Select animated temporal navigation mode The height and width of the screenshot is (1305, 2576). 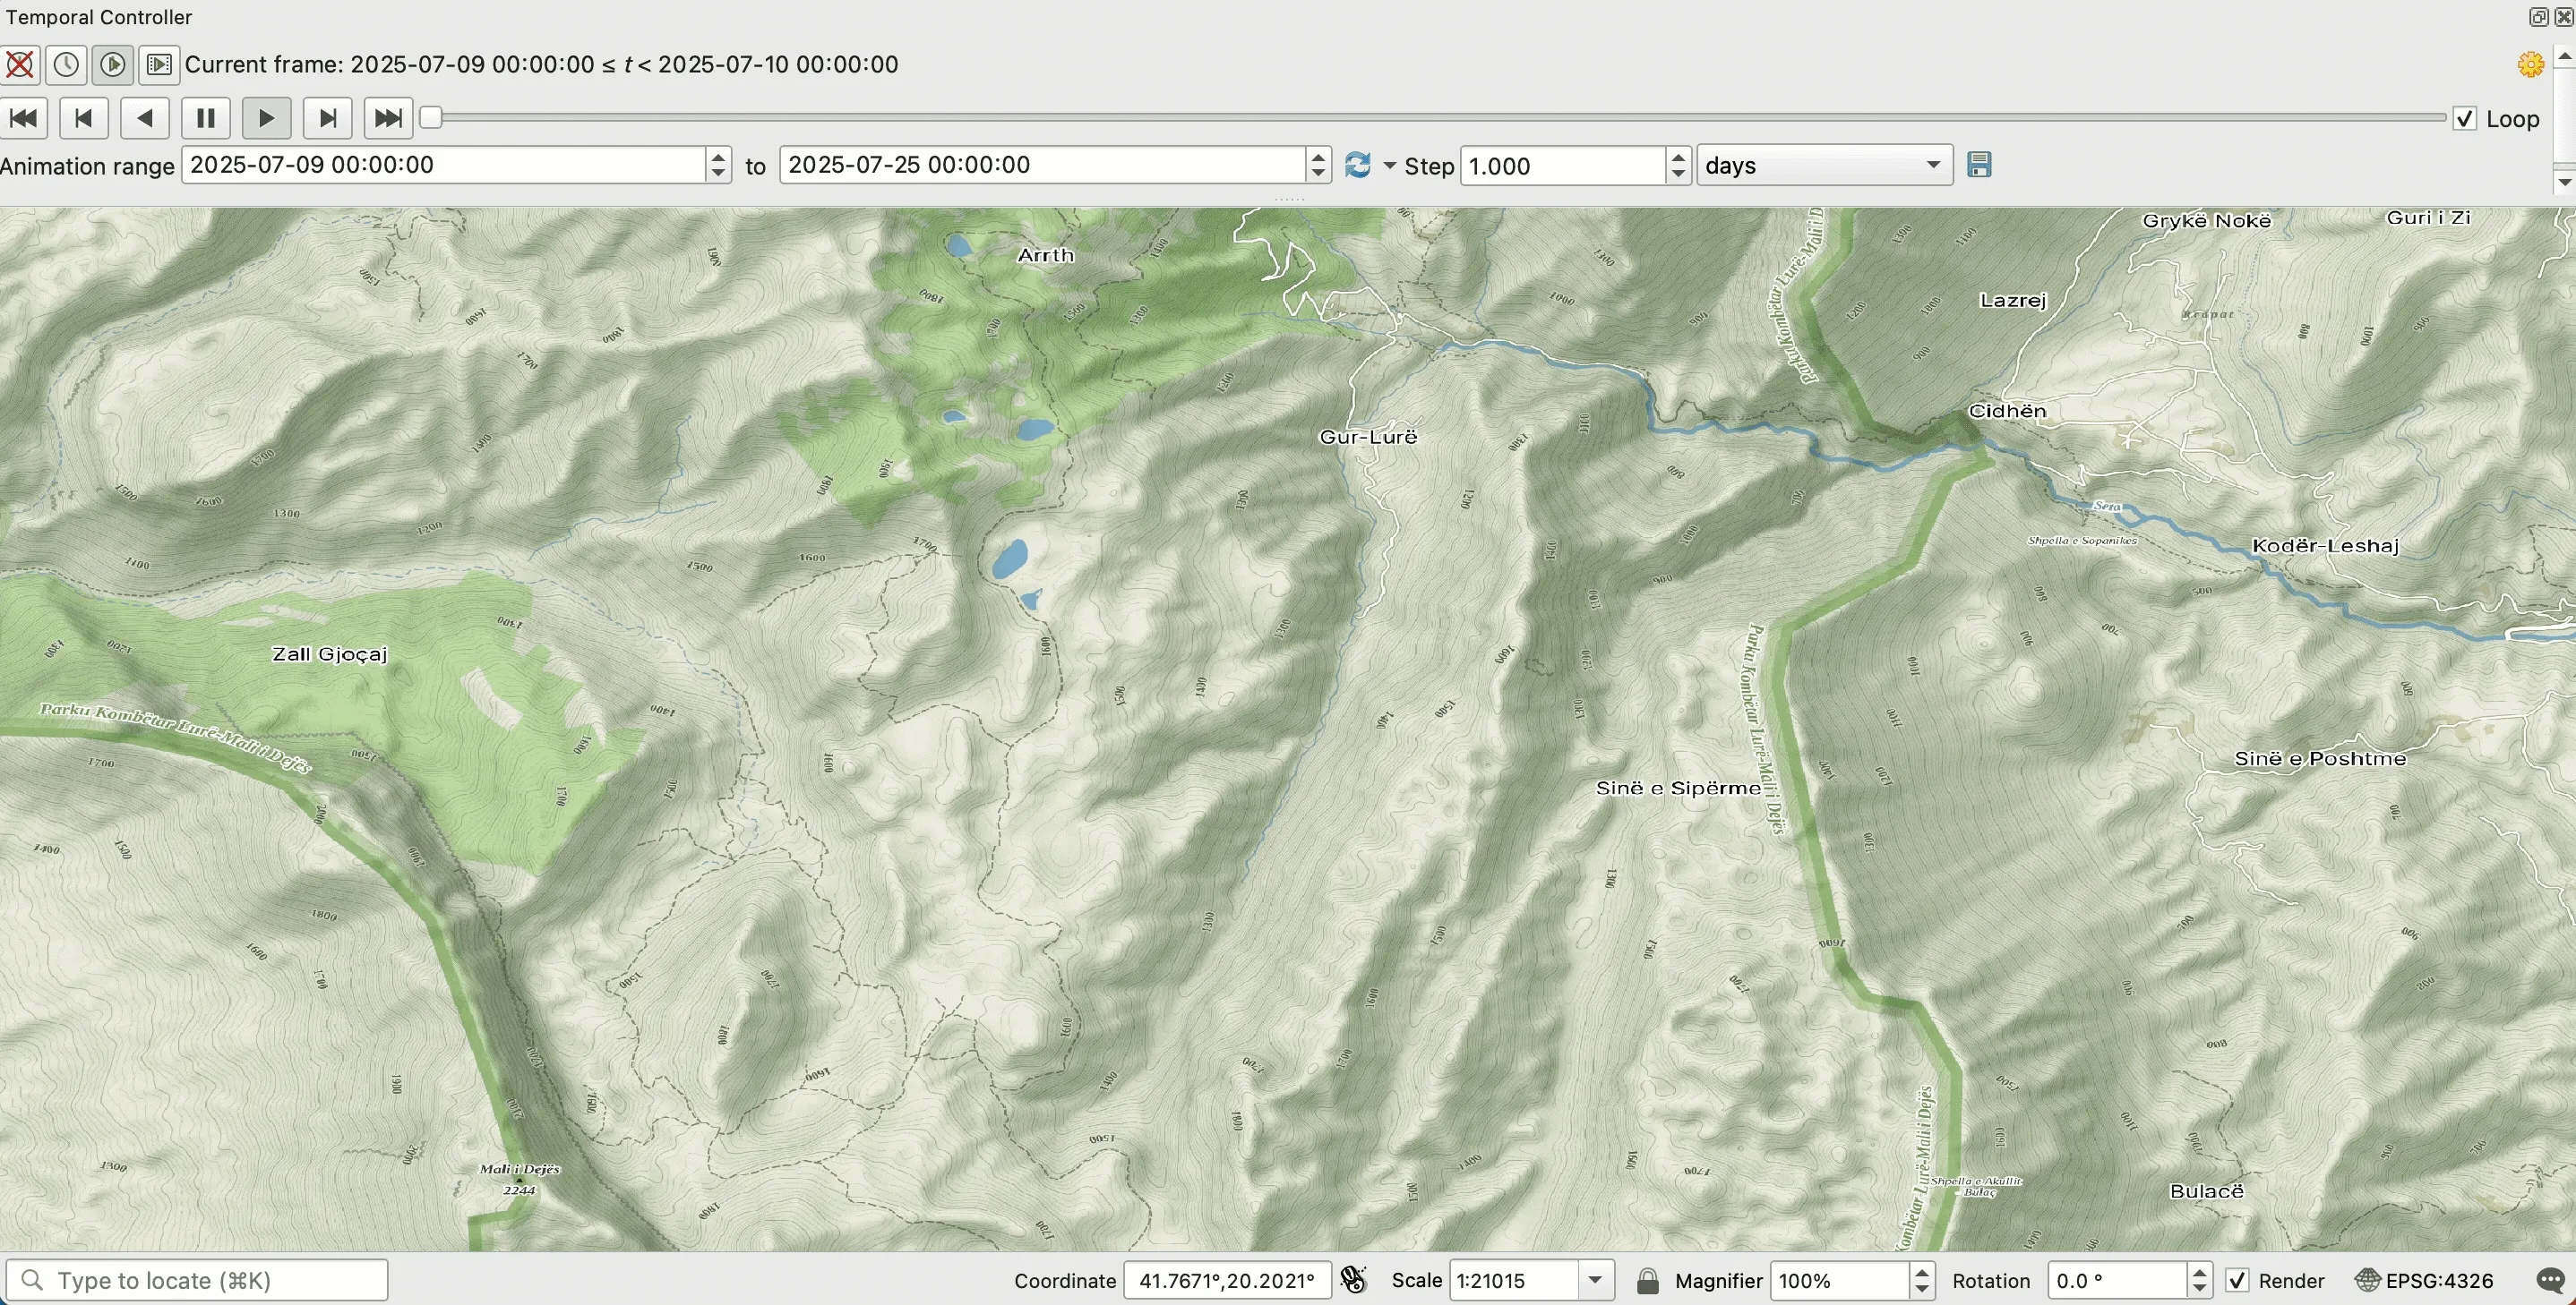tap(113, 65)
